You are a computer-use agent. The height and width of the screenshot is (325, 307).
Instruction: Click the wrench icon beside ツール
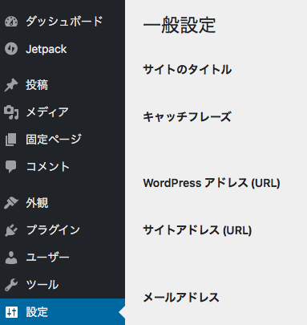pyautogui.click(x=11, y=285)
